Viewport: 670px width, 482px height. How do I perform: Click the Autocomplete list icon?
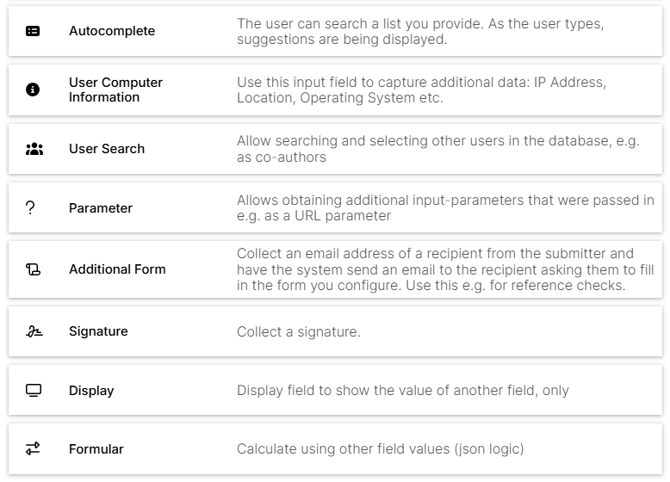tap(33, 31)
